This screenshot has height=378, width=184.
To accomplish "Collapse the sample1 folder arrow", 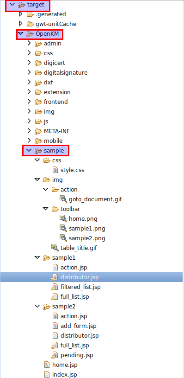I will tap(37, 258).
